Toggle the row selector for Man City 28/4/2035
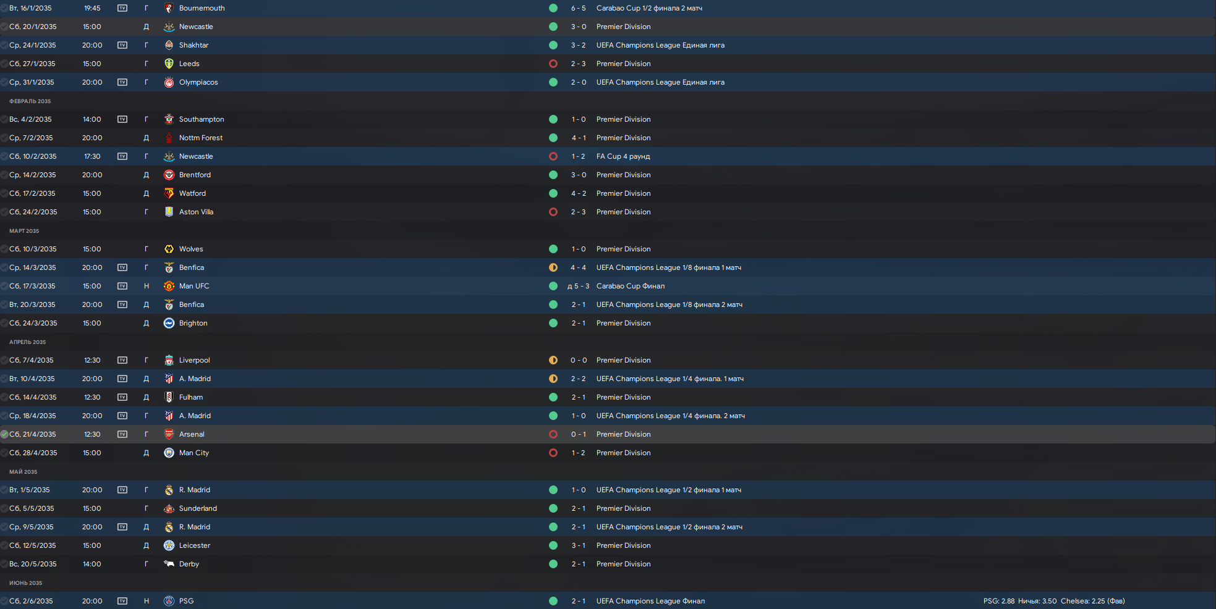 (4, 453)
